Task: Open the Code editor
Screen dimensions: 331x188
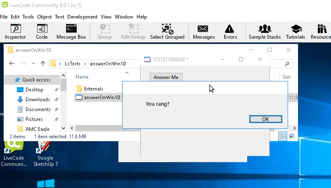Action: pos(42,32)
